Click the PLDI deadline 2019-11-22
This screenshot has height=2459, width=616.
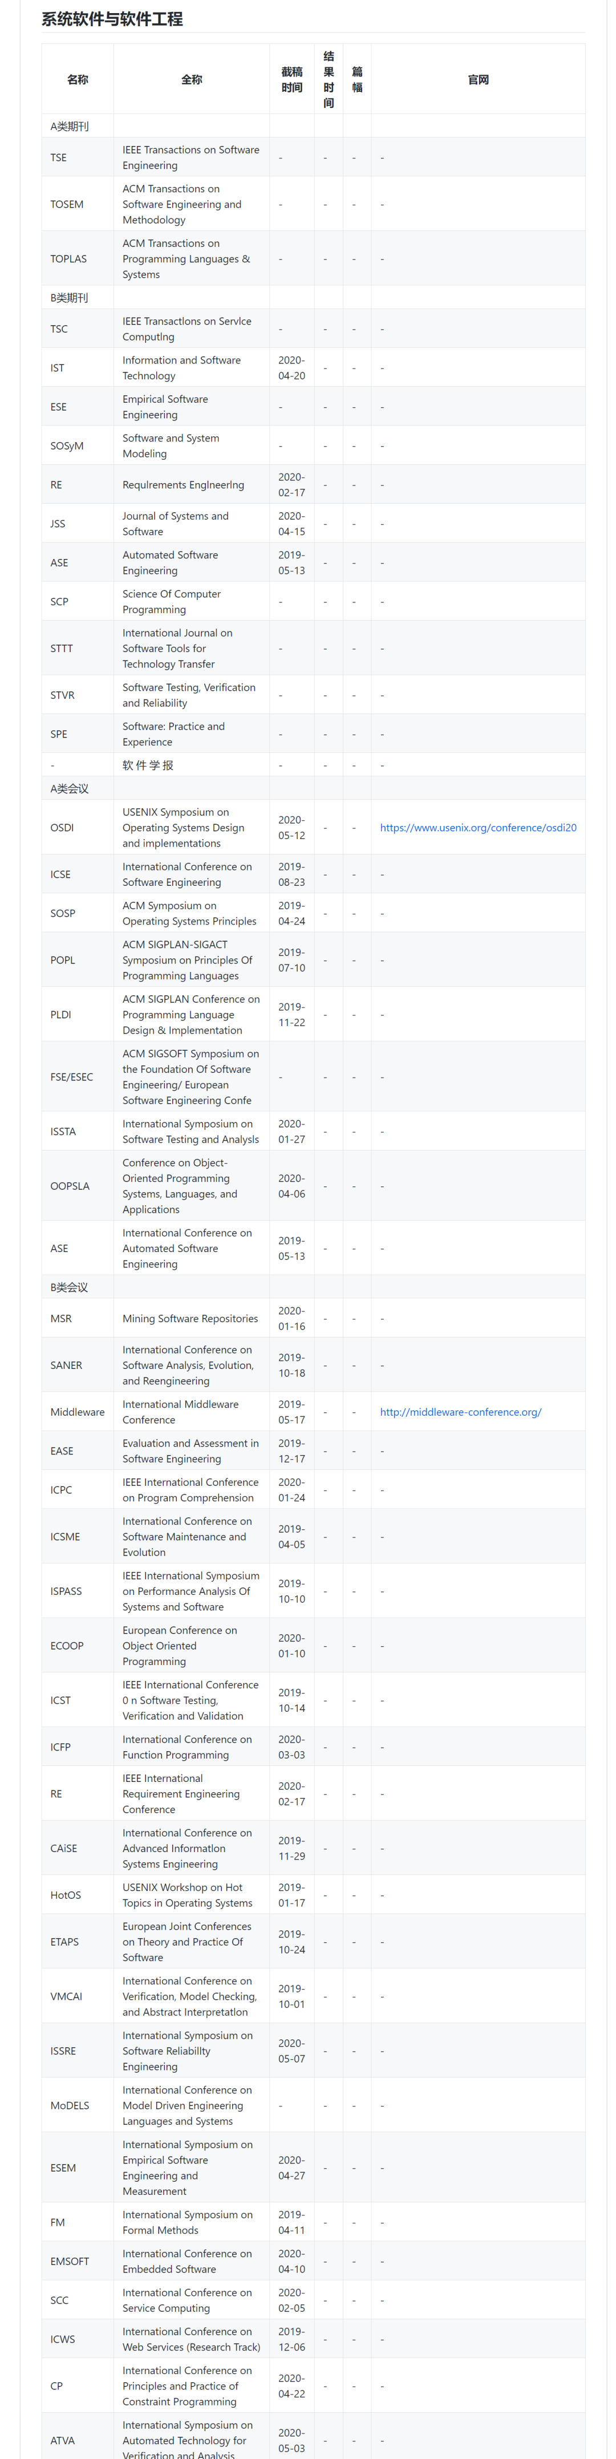tap(291, 1015)
